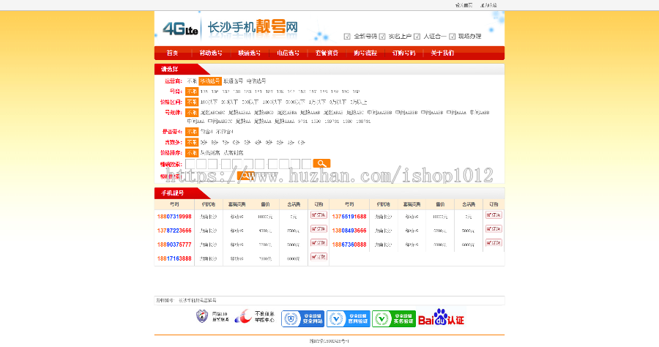Select 不包含4 filter option
Viewport: 659px width, 347px height.
click(x=225, y=132)
